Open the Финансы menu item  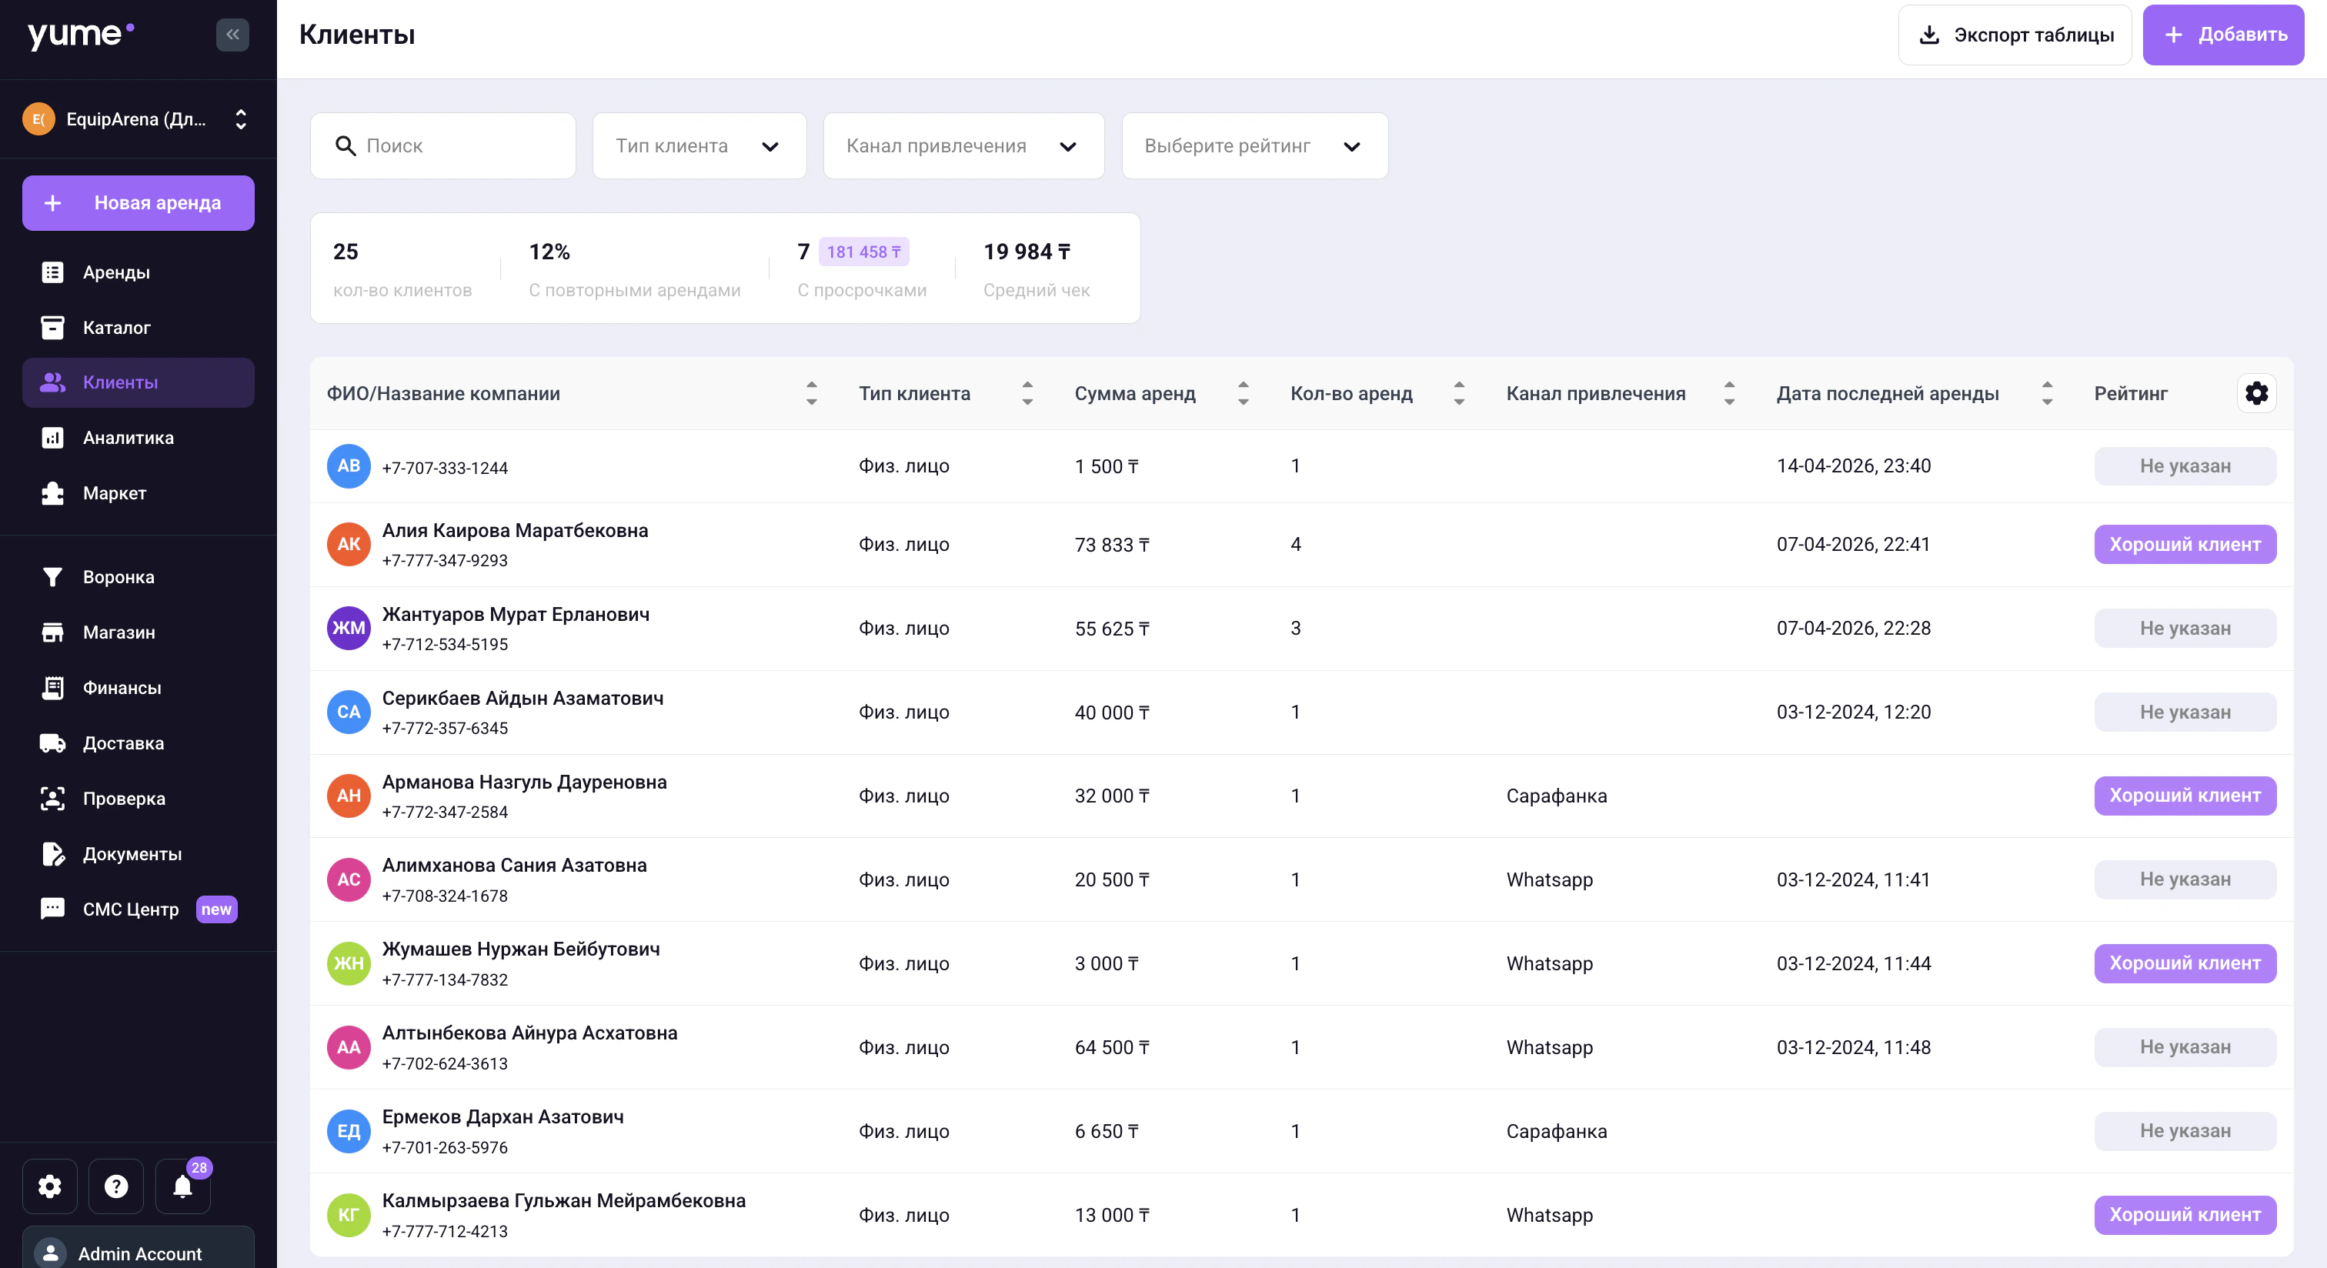click(x=121, y=688)
